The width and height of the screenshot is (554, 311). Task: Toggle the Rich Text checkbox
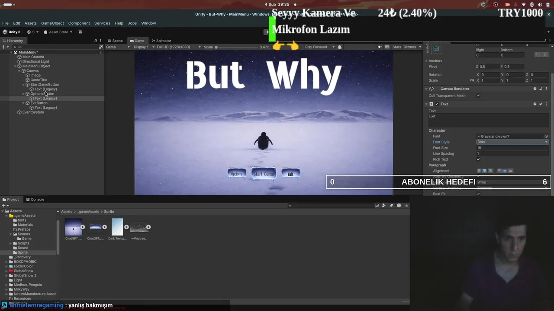point(478,159)
